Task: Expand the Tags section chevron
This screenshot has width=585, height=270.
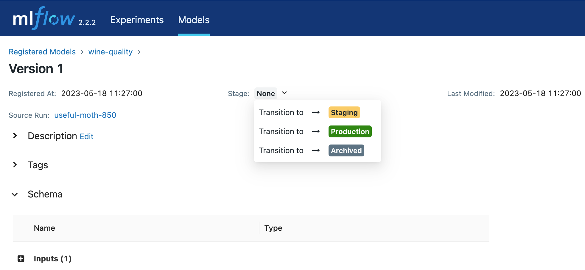Action: [15, 165]
